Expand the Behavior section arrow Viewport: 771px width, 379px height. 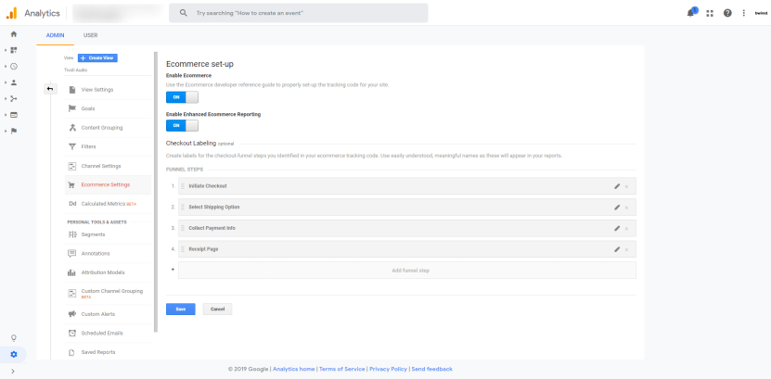[x=6, y=115]
